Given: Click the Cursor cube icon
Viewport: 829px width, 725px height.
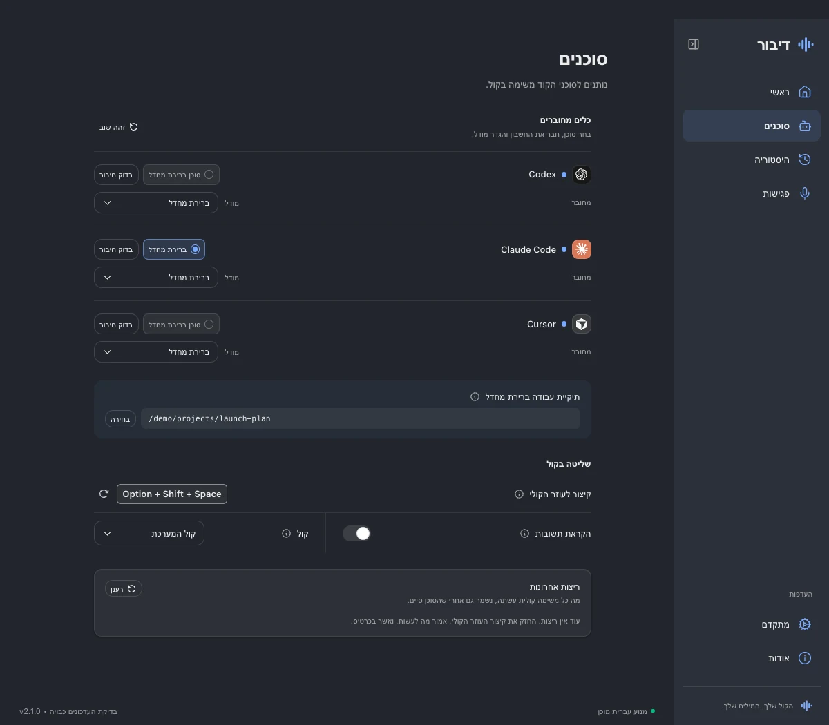Looking at the screenshot, I should point(582,324).
